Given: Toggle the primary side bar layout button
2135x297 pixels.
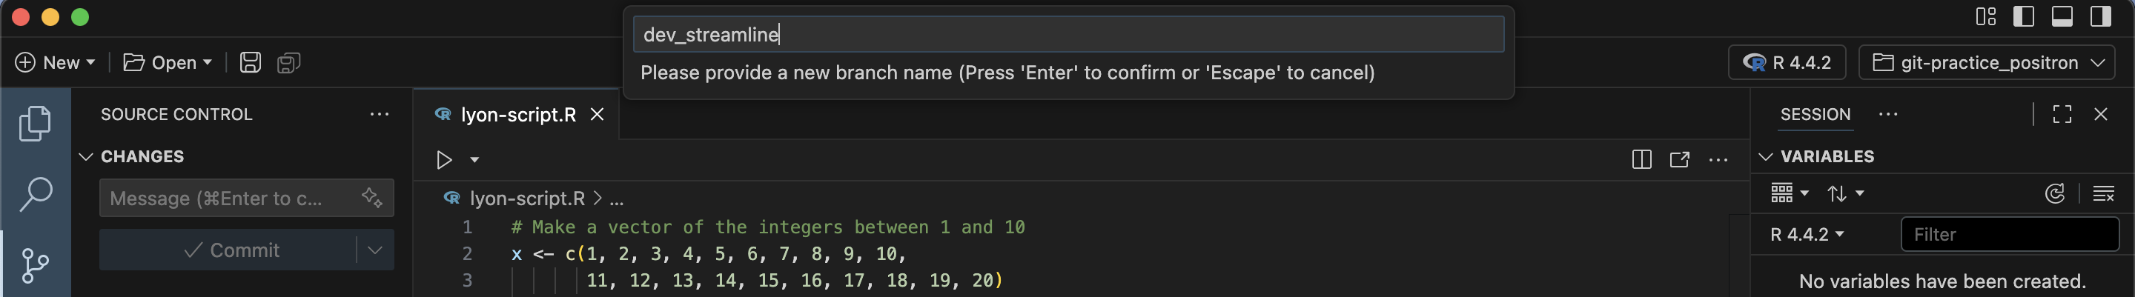Looking at the screenshot, I should pos(2024,16).
